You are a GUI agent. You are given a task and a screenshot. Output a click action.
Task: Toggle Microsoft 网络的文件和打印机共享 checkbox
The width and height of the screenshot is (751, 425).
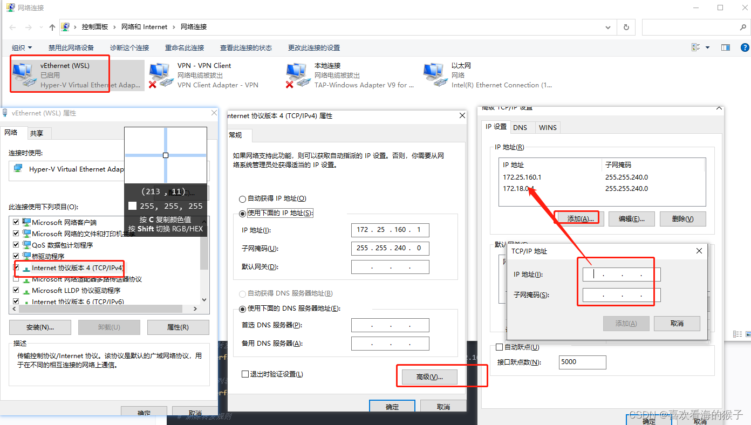[x=16, y=234]
